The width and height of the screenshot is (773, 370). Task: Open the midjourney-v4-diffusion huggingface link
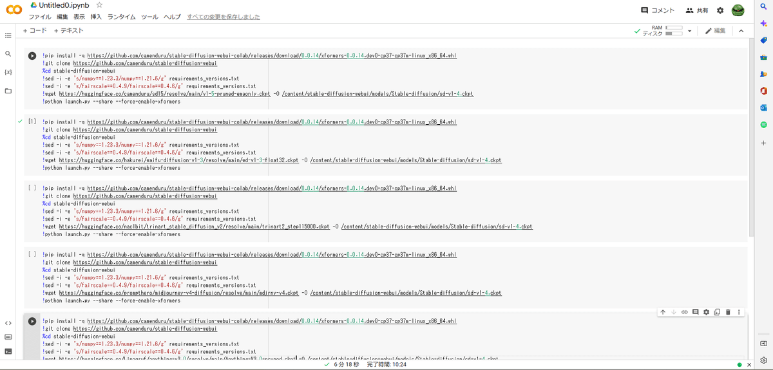click(x=179, y=293)
